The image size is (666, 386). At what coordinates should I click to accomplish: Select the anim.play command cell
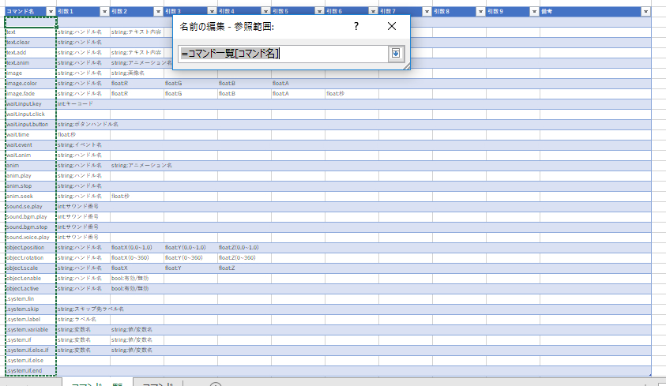31,175
